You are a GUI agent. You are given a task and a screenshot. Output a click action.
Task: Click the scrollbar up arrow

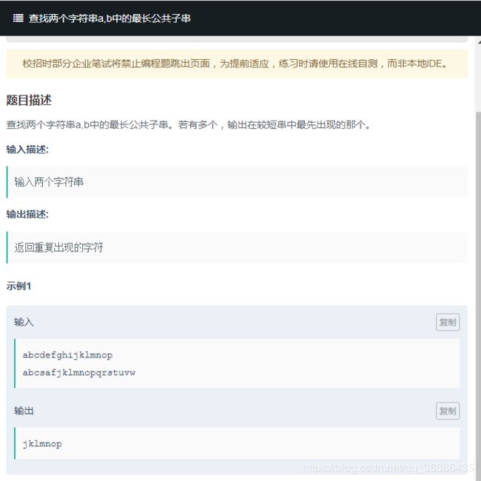click(479, 41)
